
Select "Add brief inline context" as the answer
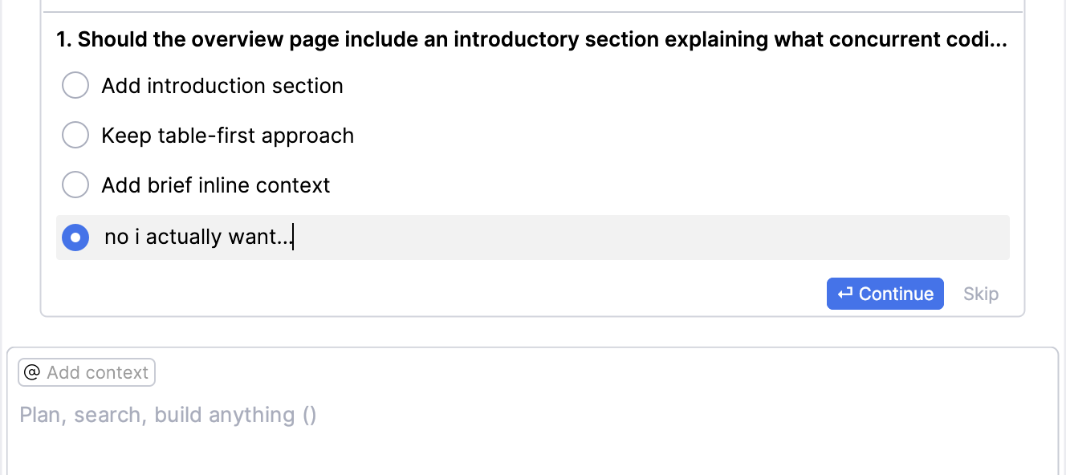(x=75, y=184)
